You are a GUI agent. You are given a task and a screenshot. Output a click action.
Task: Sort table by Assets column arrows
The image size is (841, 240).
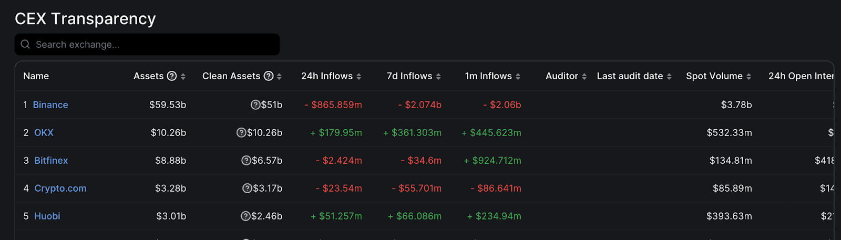click(x=183, y=77)
